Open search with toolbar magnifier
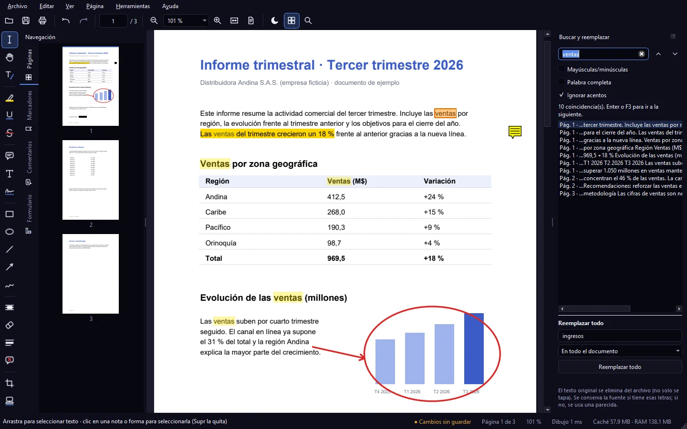Image resolution: width=687 pixels, height=429 pixels. [x=308, y=20]
